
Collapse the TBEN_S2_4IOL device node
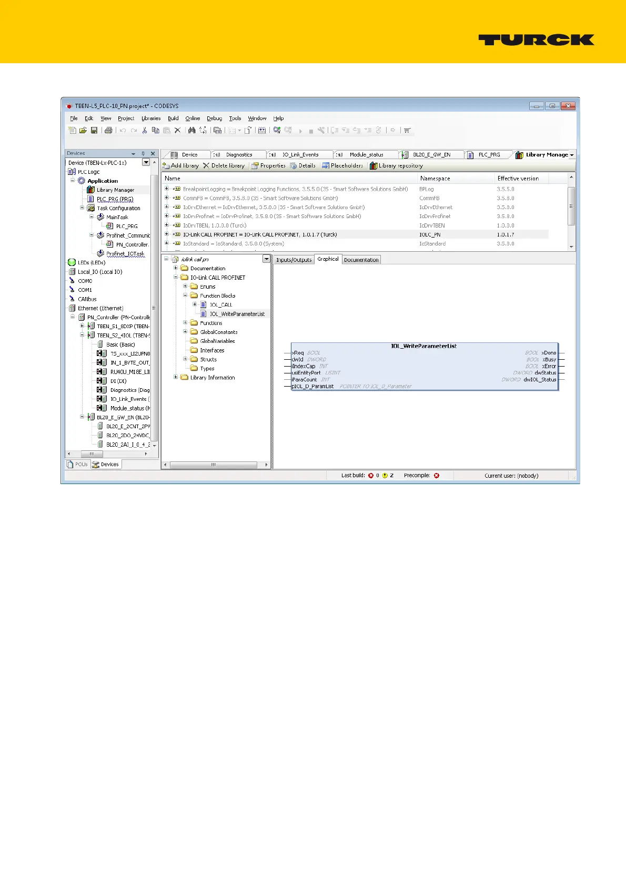[82, 335]
